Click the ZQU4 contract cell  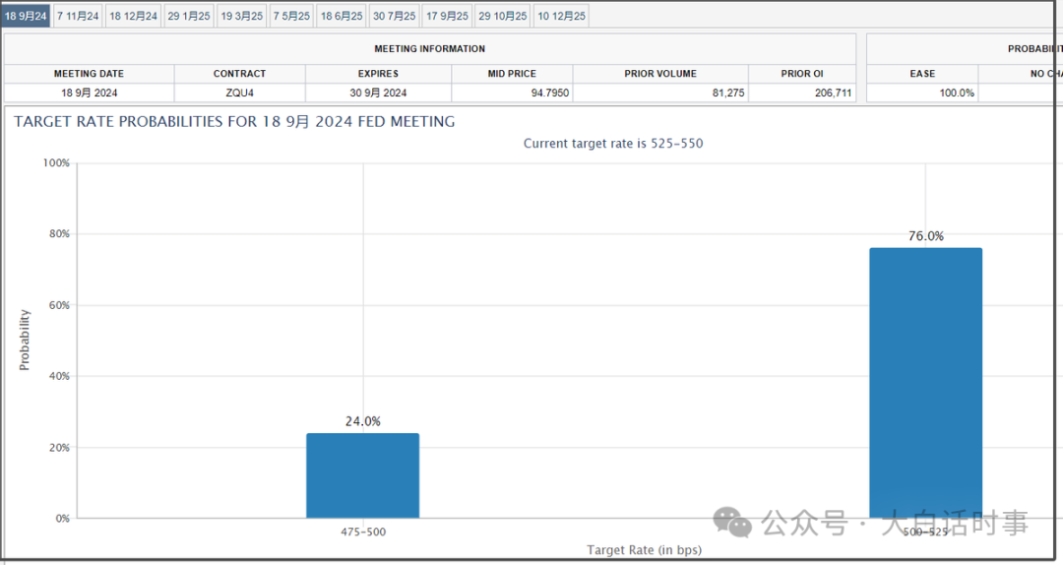point(239,93)
